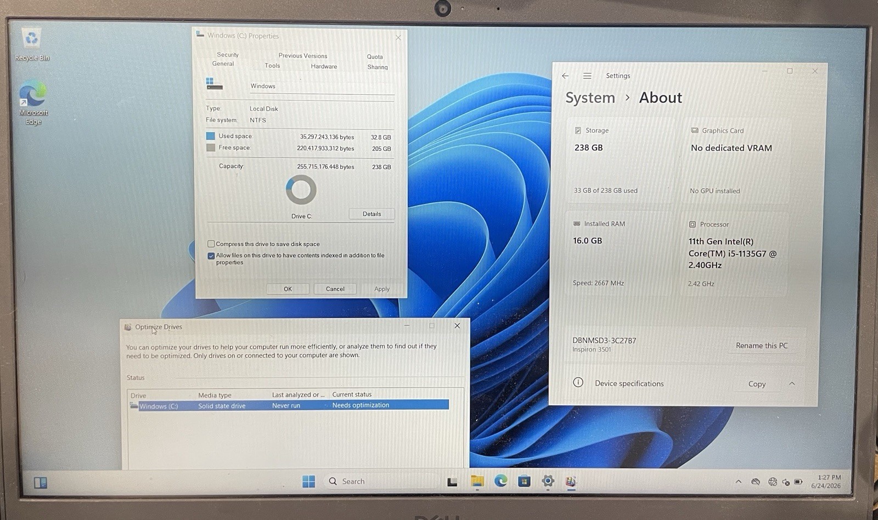Screen dimensions: 878x520
Task: Click the Processor icon in About
Action: tap(693, 224)
